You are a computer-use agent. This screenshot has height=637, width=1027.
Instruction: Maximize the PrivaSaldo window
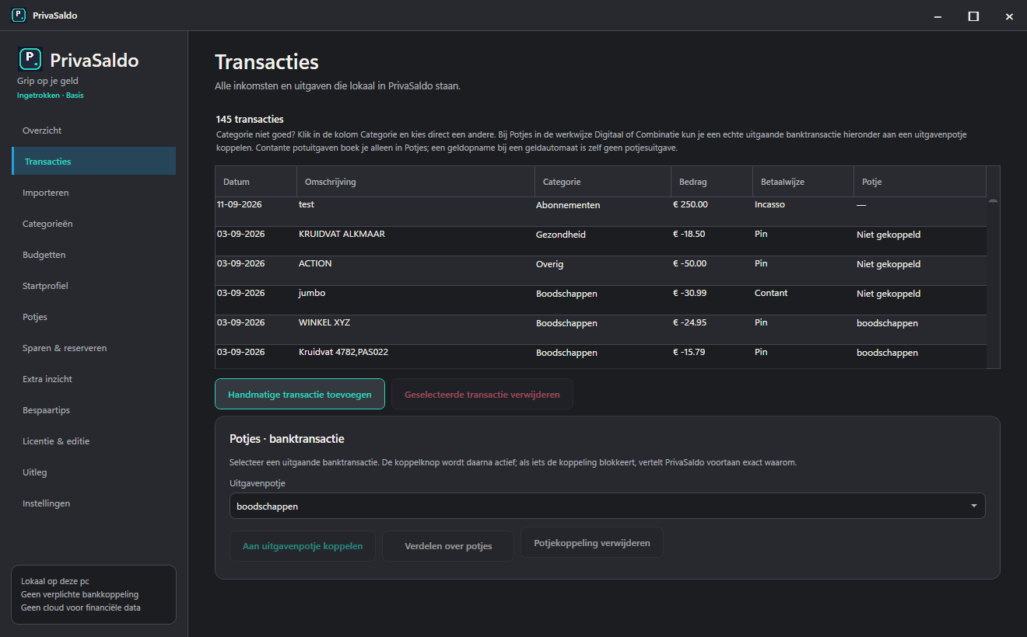coord(973,16)
